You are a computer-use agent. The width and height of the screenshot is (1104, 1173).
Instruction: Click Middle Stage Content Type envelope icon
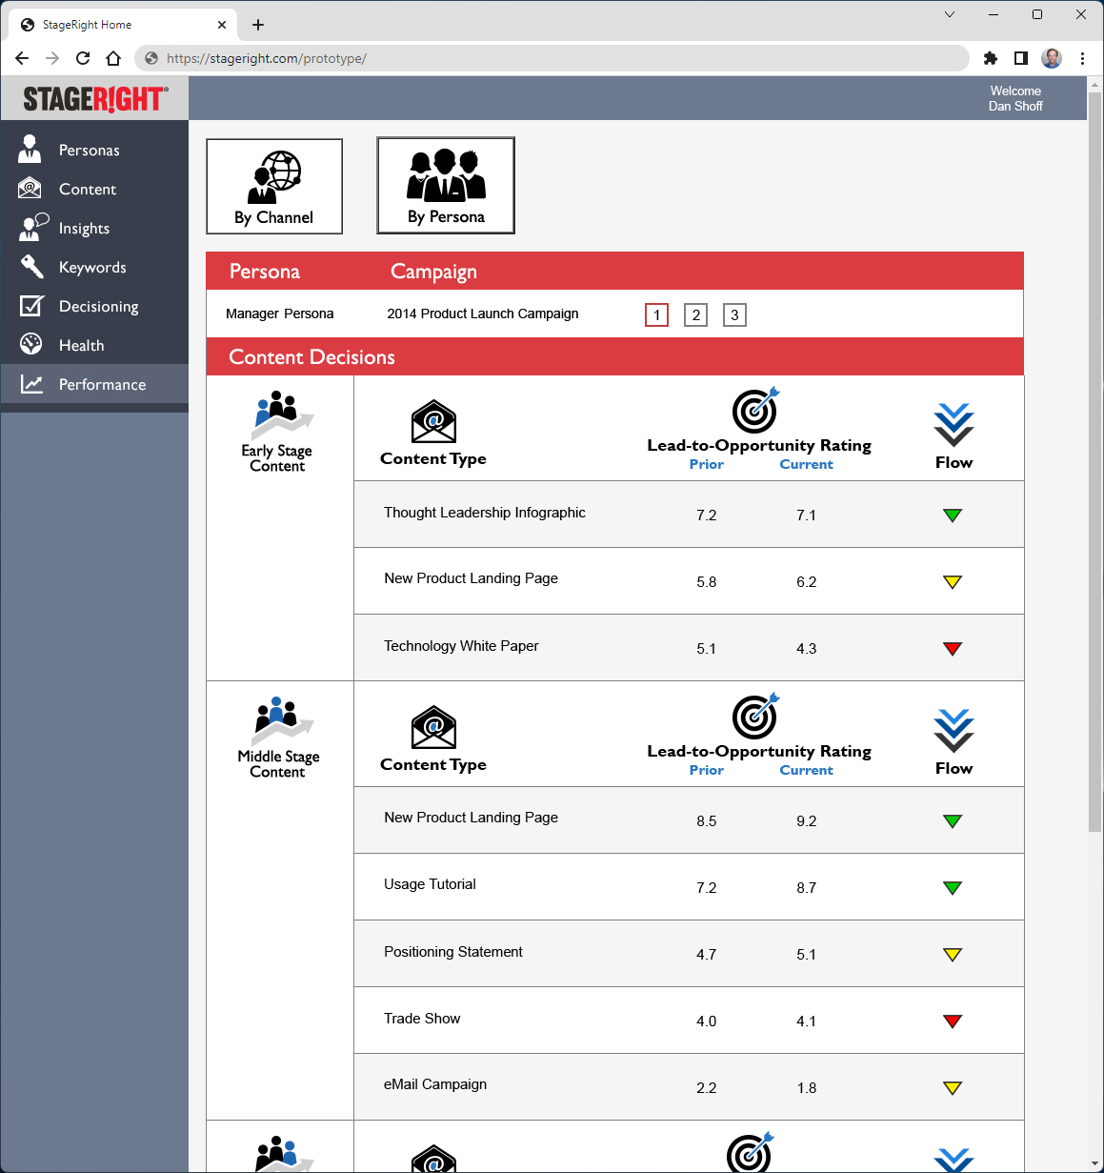pyautogui.click(x=433, y=727)
